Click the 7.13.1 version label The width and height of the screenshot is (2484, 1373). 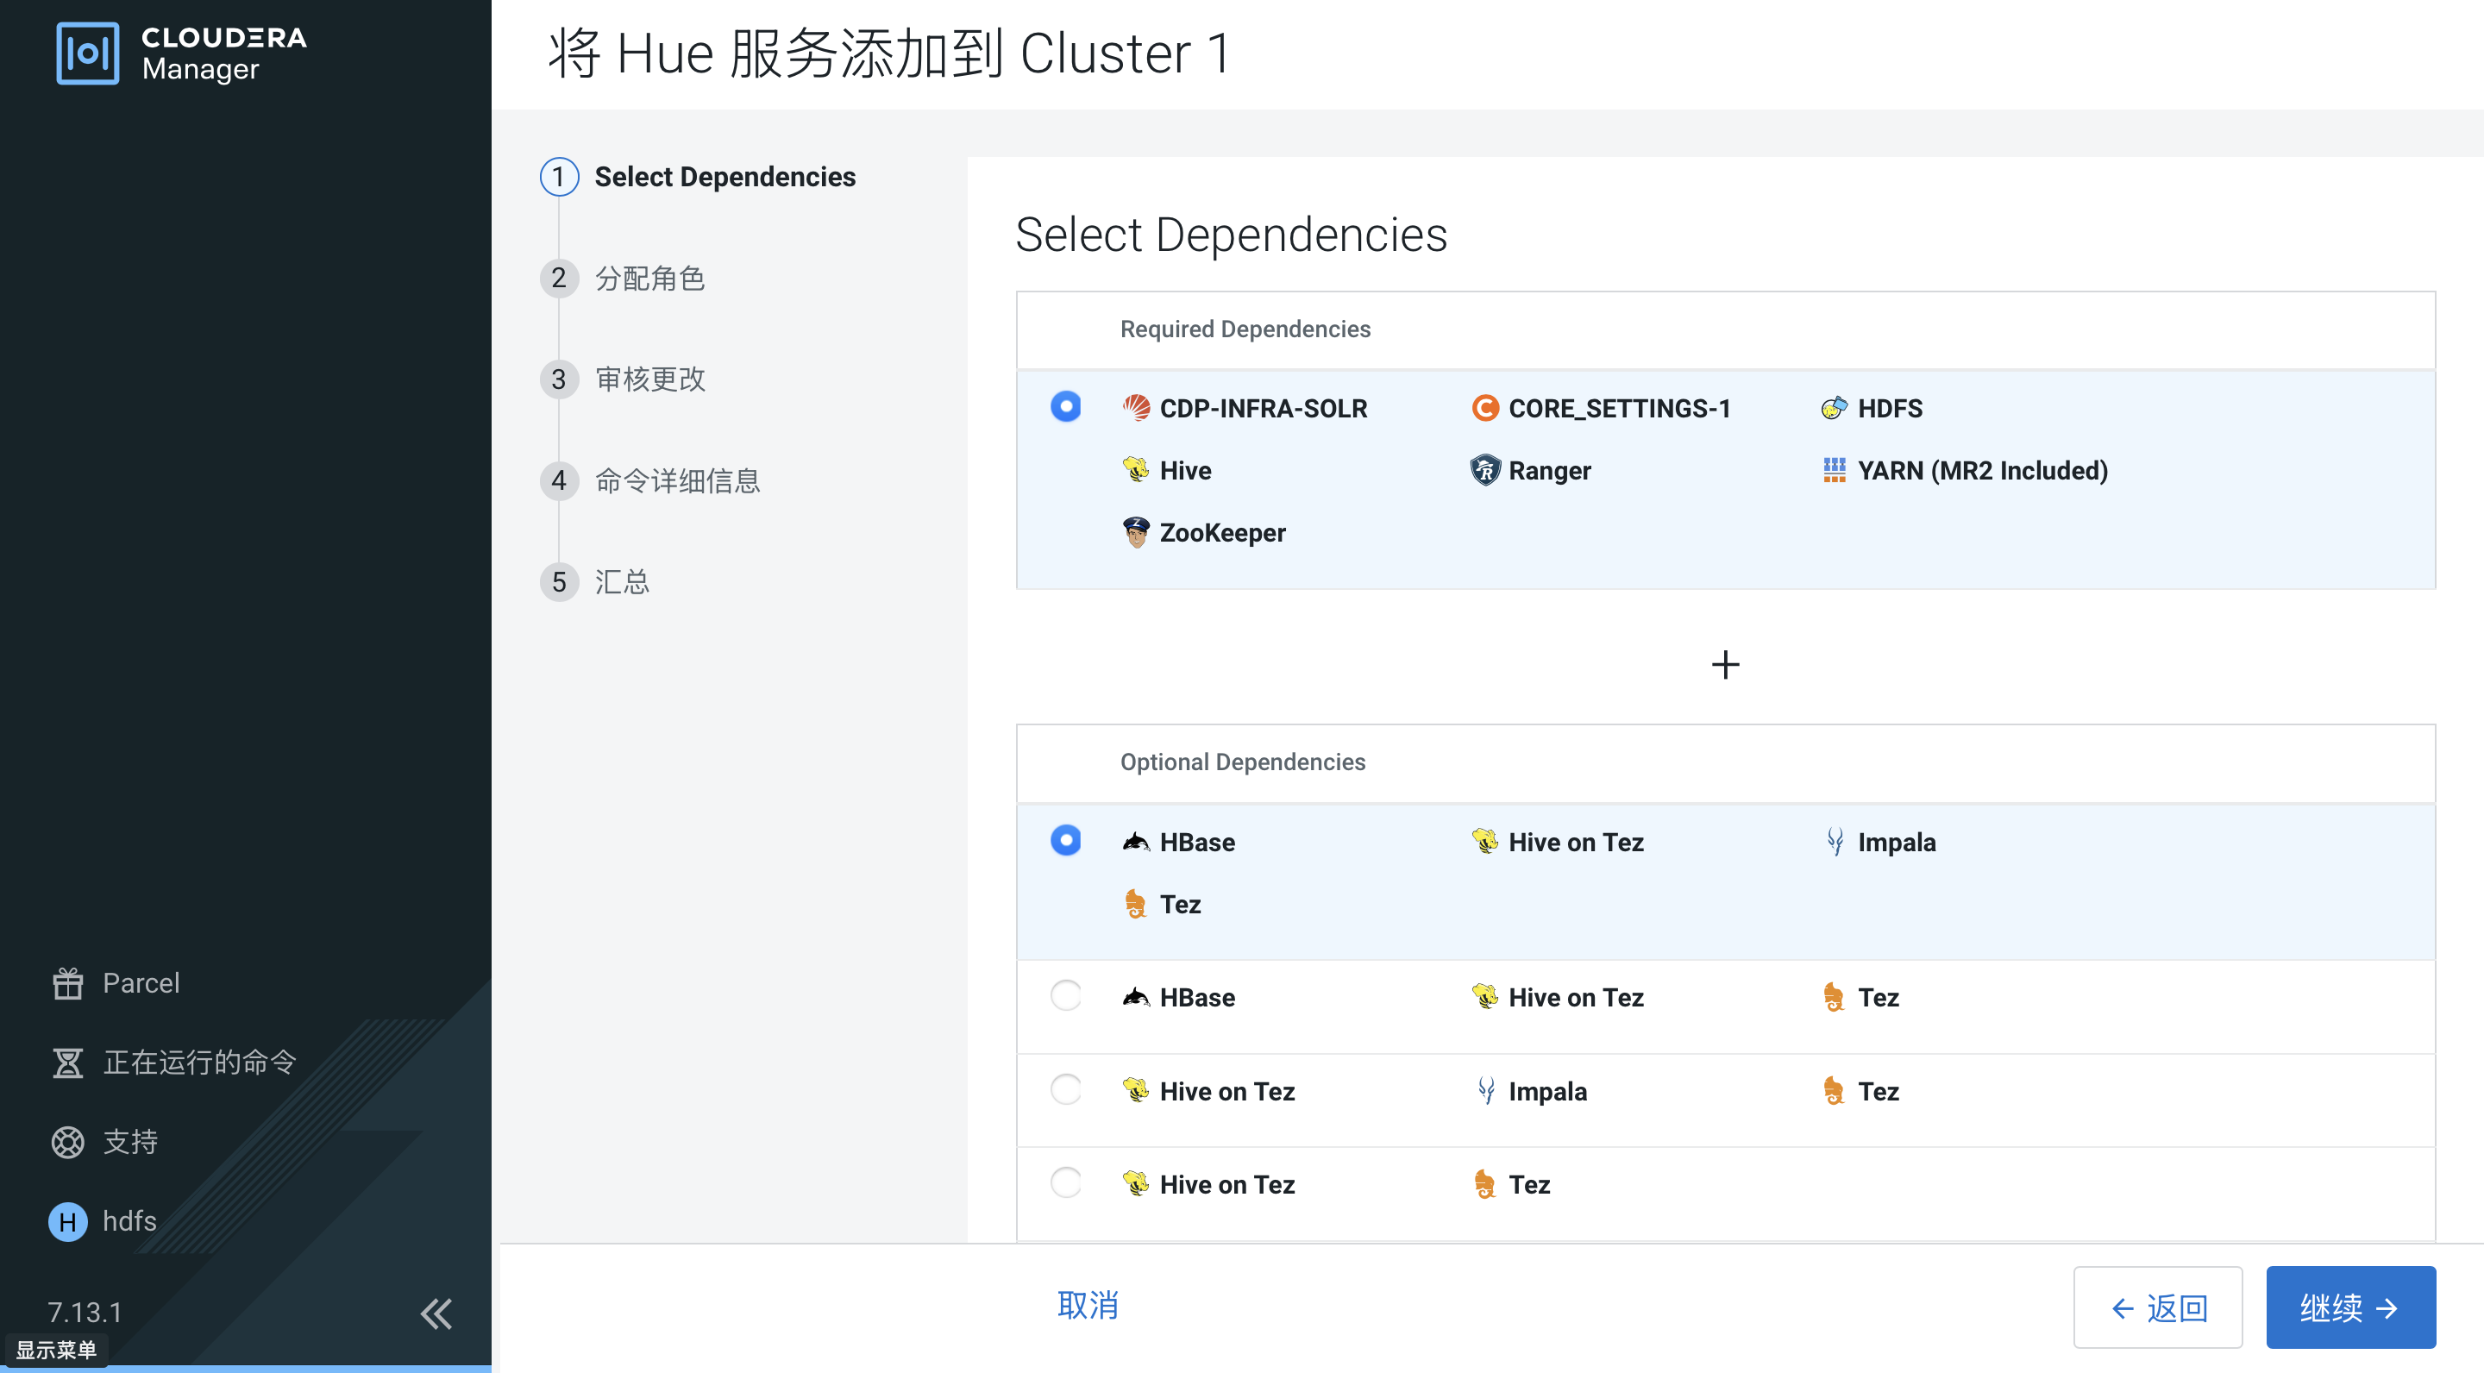pyautogui.click(x=85, y=1313)
